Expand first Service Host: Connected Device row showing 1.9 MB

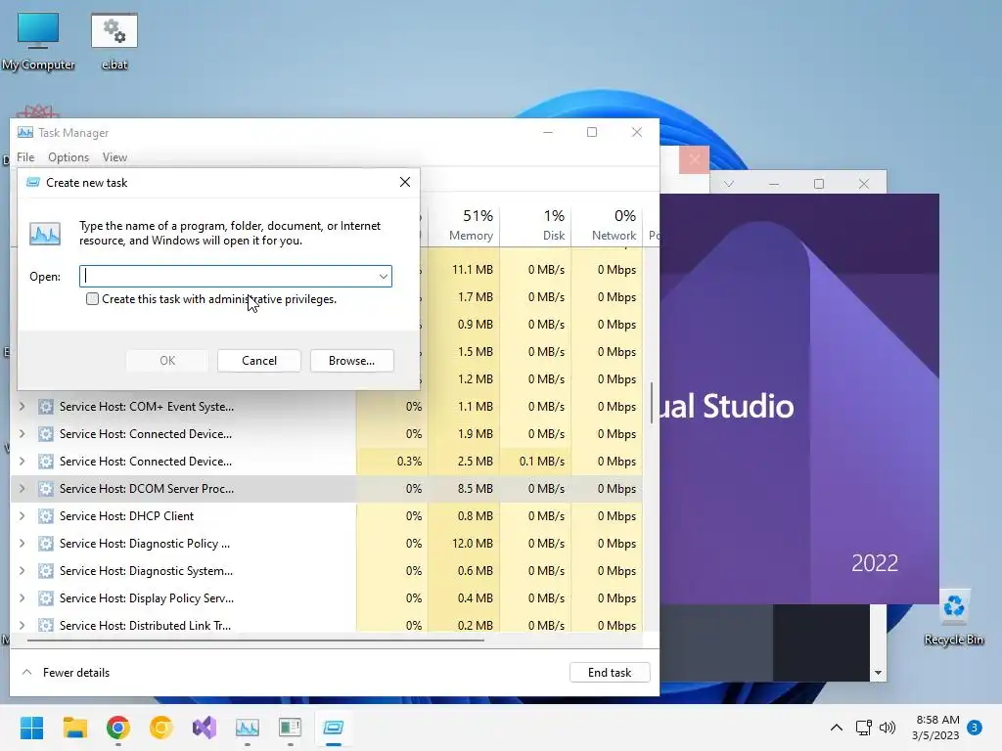(22, 433)
